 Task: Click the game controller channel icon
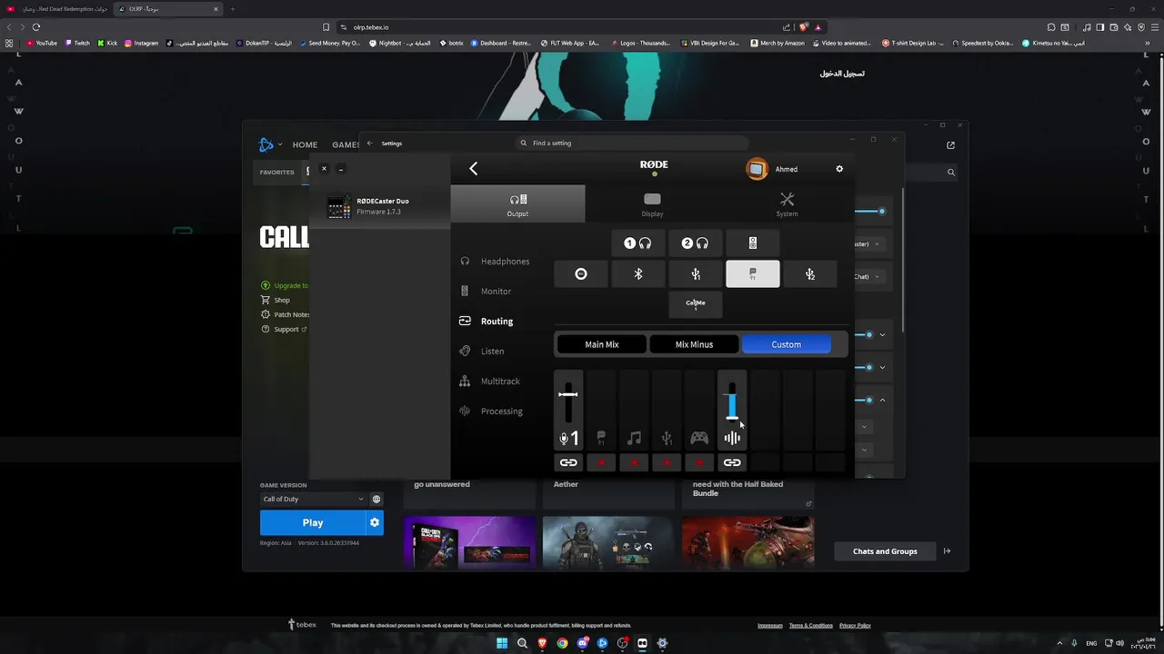point(699,439)
